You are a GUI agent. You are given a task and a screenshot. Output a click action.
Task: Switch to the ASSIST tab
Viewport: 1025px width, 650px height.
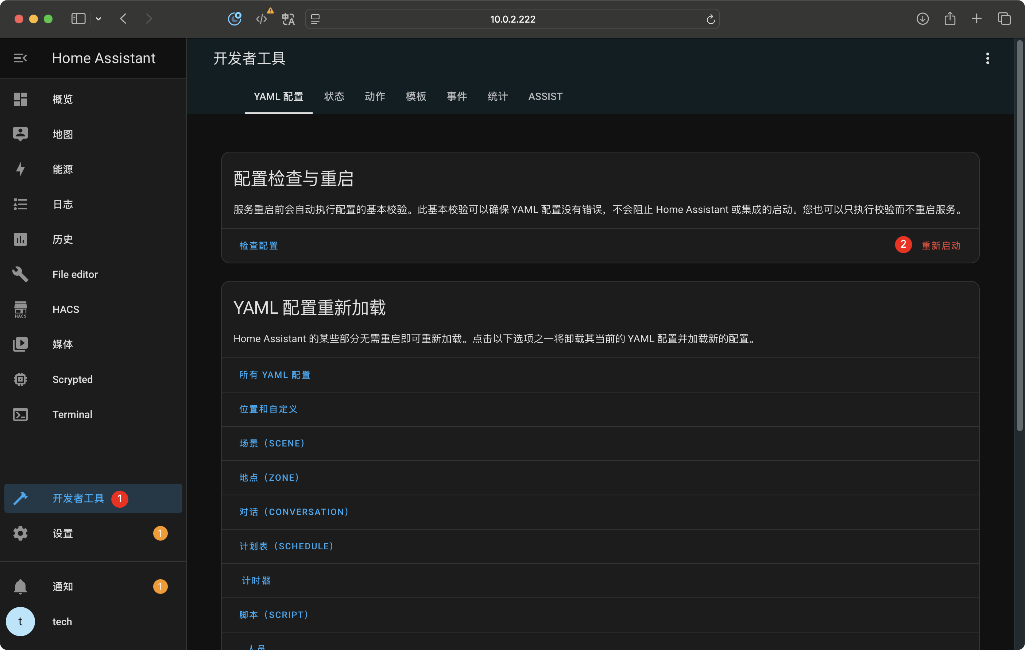click(545, 97)
